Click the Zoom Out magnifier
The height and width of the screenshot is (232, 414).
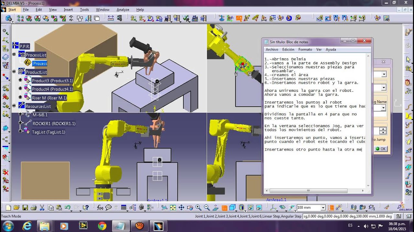(x=207, y=208)
